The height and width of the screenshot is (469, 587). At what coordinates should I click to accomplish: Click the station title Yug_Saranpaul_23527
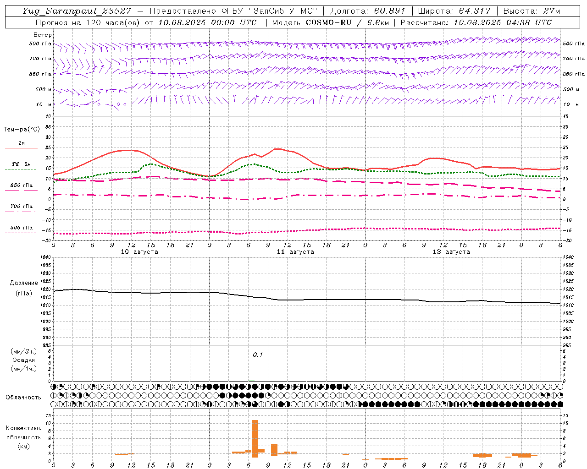click(77, 11)
